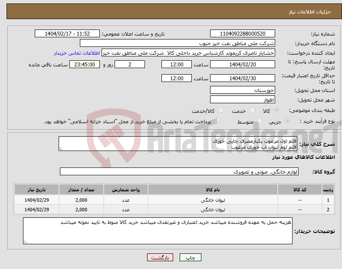
Task: Click row 1 quantity 2,000
Action: (x=81, y=200)
